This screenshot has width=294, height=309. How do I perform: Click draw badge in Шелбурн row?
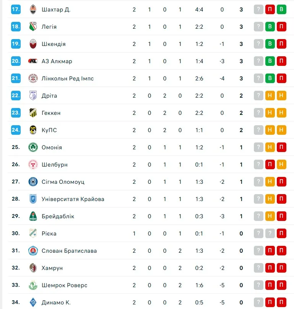[281, 165]
